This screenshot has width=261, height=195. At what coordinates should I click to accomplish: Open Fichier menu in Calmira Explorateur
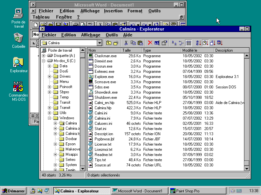pyautogui.click(x=49, y=35)
